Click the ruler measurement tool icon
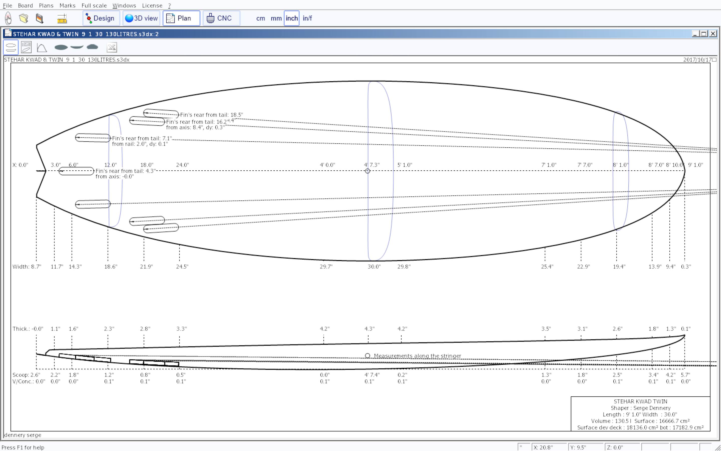This screenshot has width=721, height=451. (62, 19)
